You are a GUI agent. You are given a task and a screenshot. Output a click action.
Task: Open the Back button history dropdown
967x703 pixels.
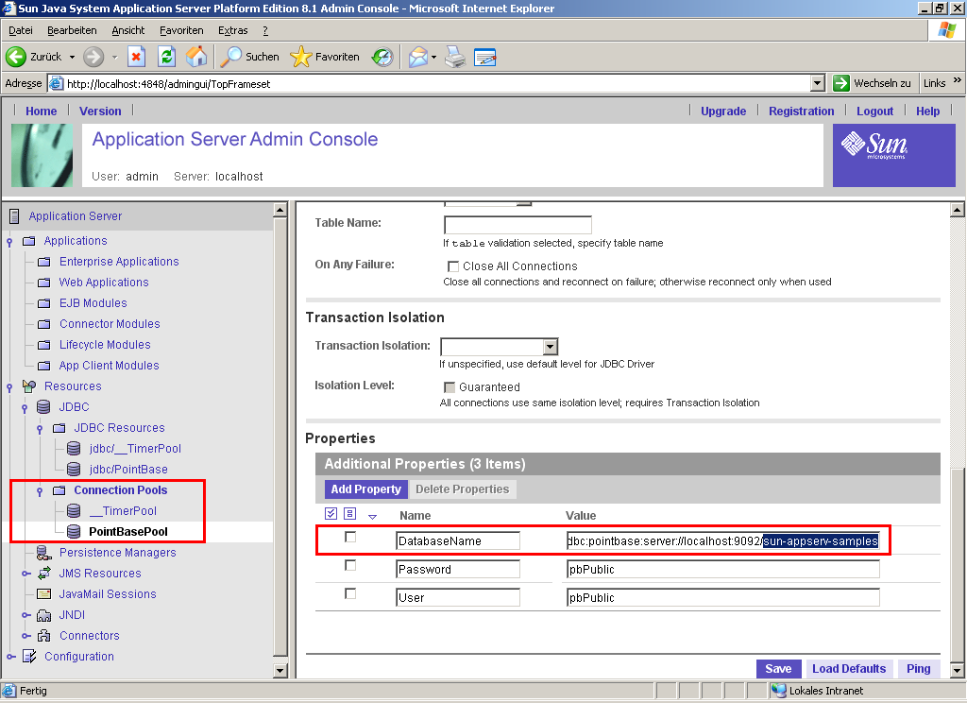72,57
